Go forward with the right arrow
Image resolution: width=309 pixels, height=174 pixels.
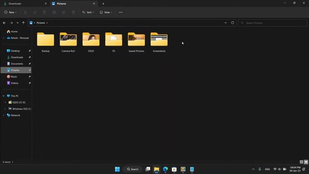coord(11,23)
